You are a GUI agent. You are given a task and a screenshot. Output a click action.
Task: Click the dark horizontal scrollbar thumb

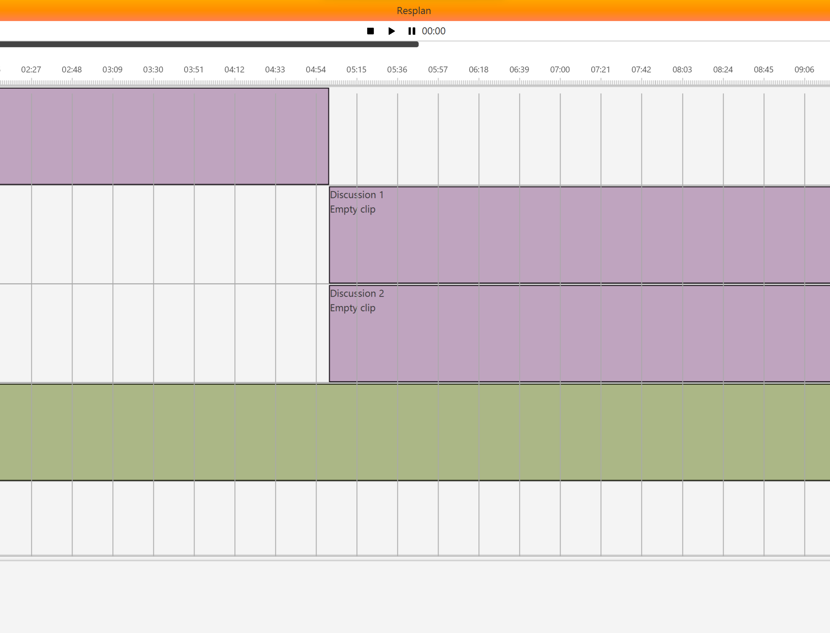pyautogui.click(x=209, y=44)
